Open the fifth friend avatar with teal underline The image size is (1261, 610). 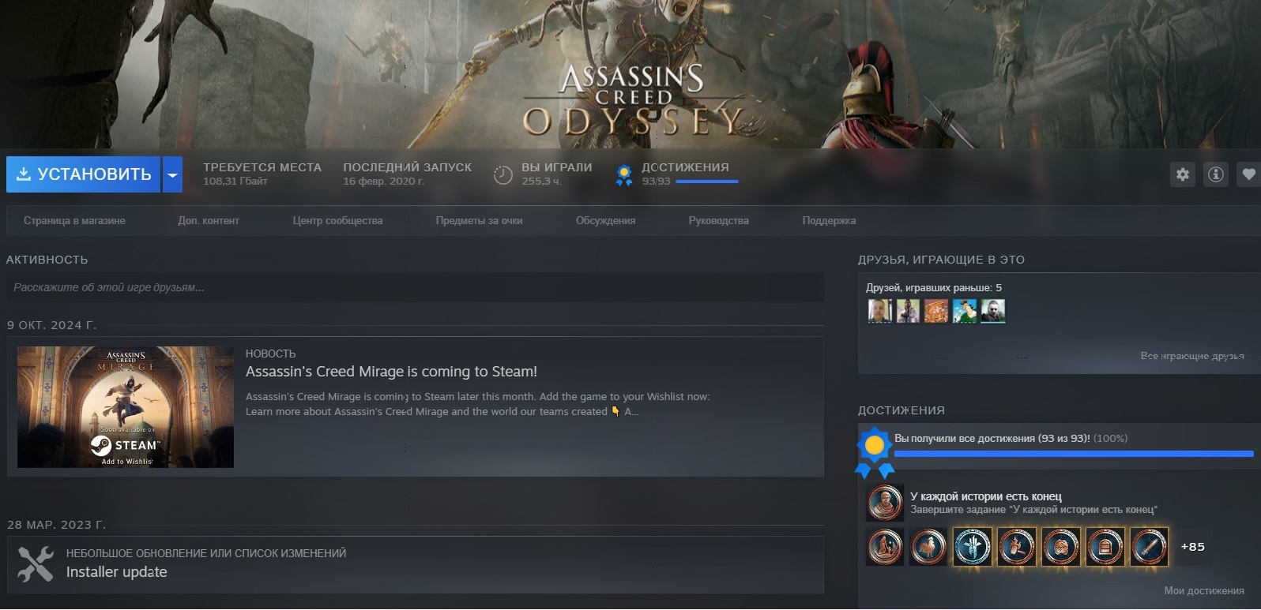993,311
